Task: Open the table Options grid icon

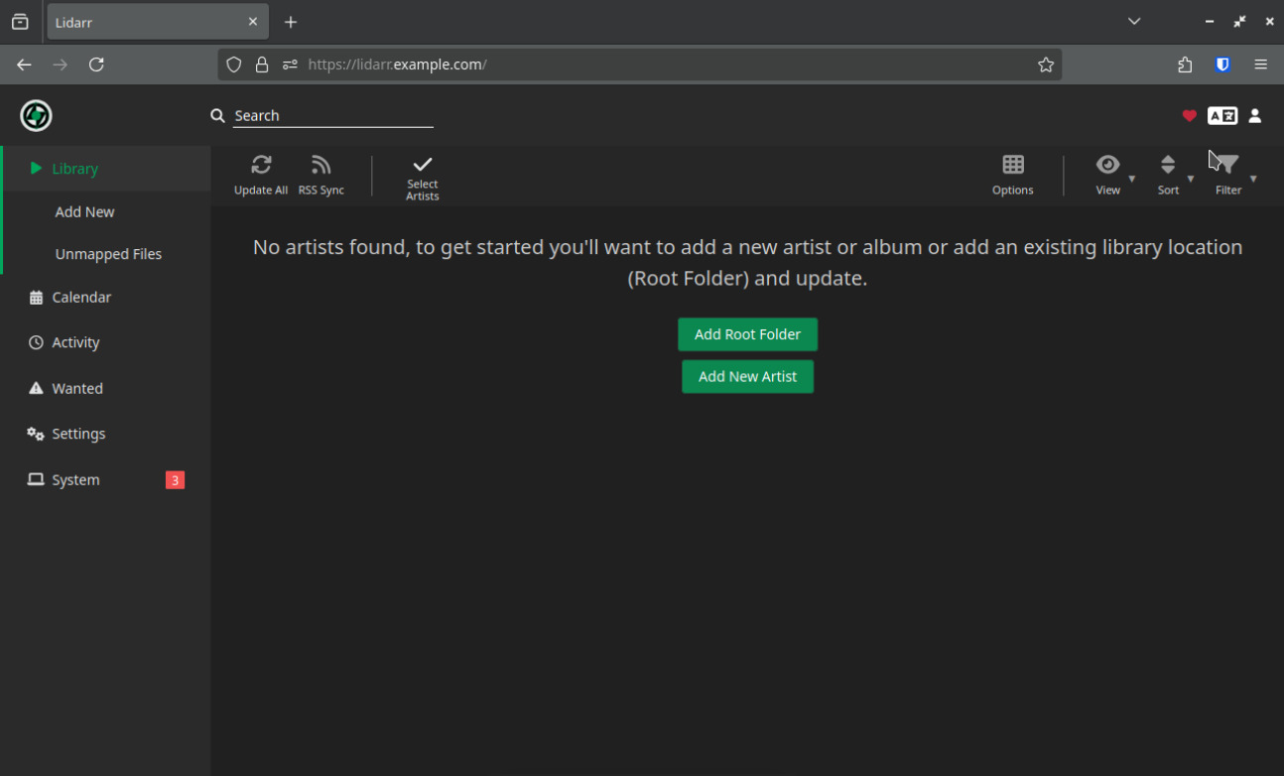Action: click(1012, 166)
